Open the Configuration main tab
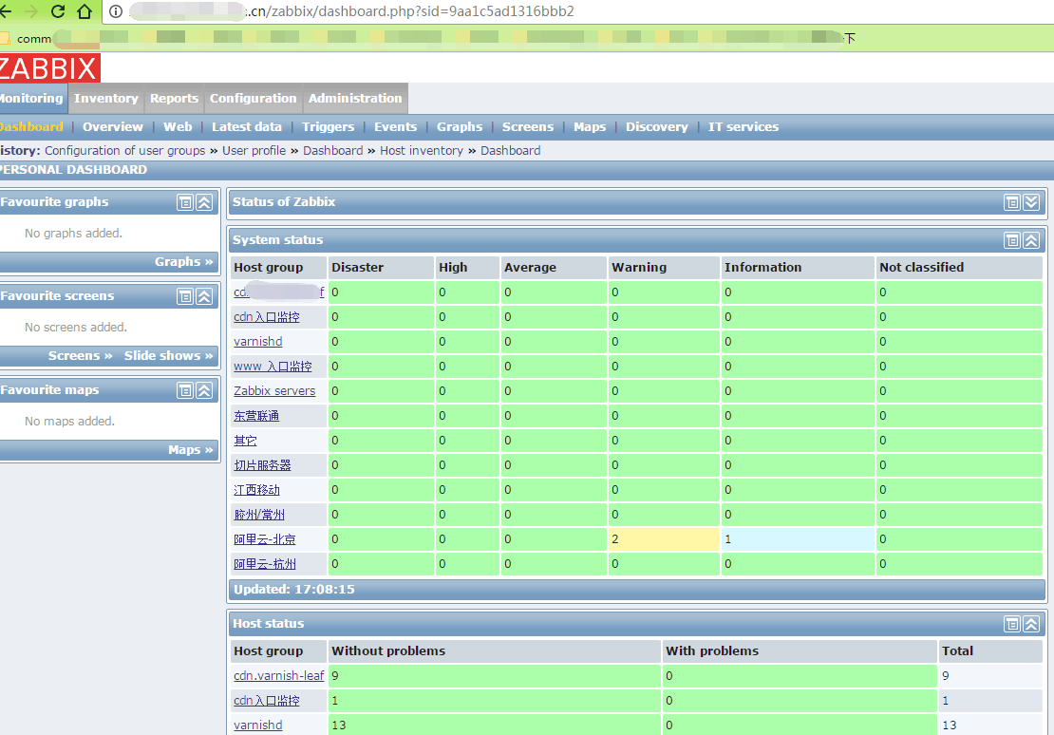Screen dimensions: 1054x735 [x=253, y=98]
